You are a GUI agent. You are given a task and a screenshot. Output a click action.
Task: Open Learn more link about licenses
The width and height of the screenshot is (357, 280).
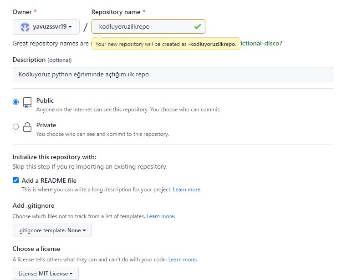(x=183, y=260)
